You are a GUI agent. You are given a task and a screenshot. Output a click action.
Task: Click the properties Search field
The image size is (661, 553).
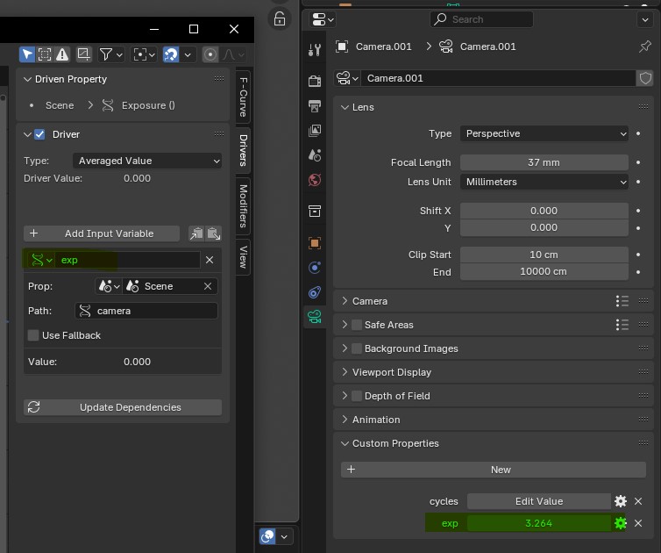click(x=481, y=19)
